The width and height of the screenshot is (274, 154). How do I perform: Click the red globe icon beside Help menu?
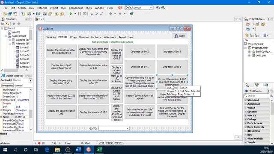coord(120,8)
